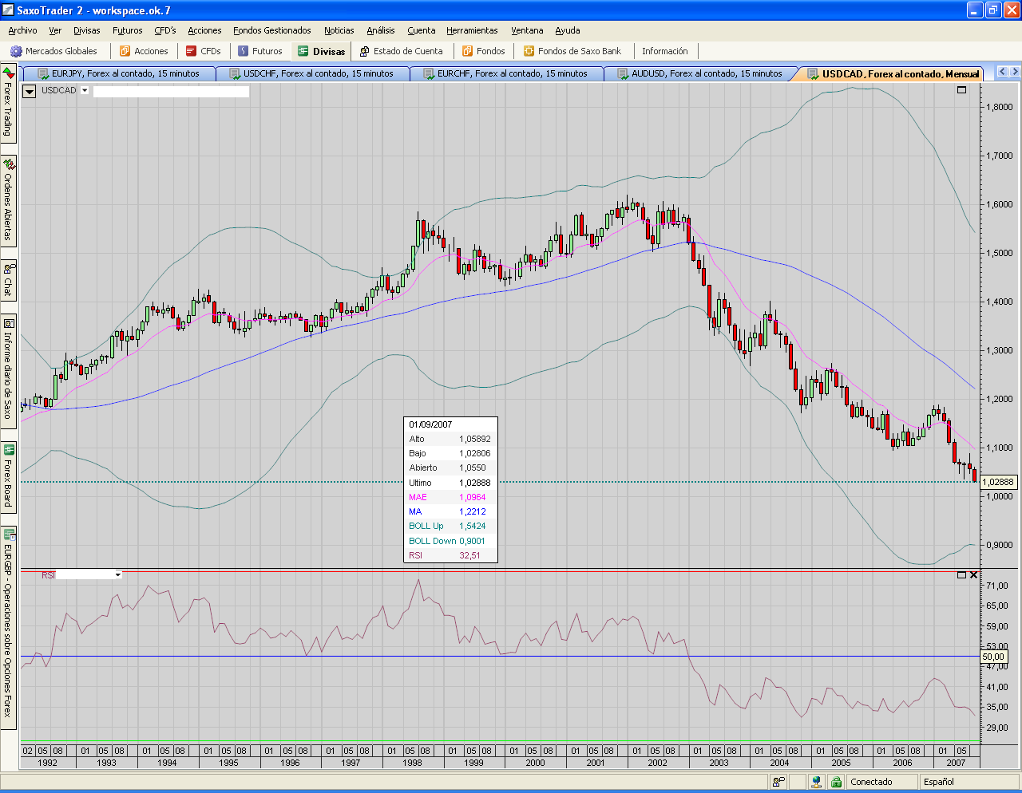This screenshot has width=1022, height=793.
Task: Open the Mercados Globales gear icon
Action: point(16,51)
